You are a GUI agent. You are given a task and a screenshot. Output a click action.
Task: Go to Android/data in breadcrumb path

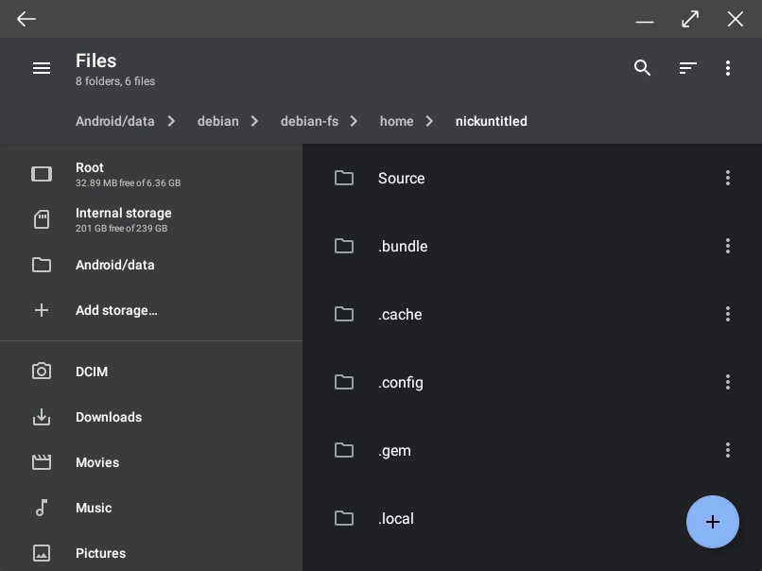click(115, 121)
